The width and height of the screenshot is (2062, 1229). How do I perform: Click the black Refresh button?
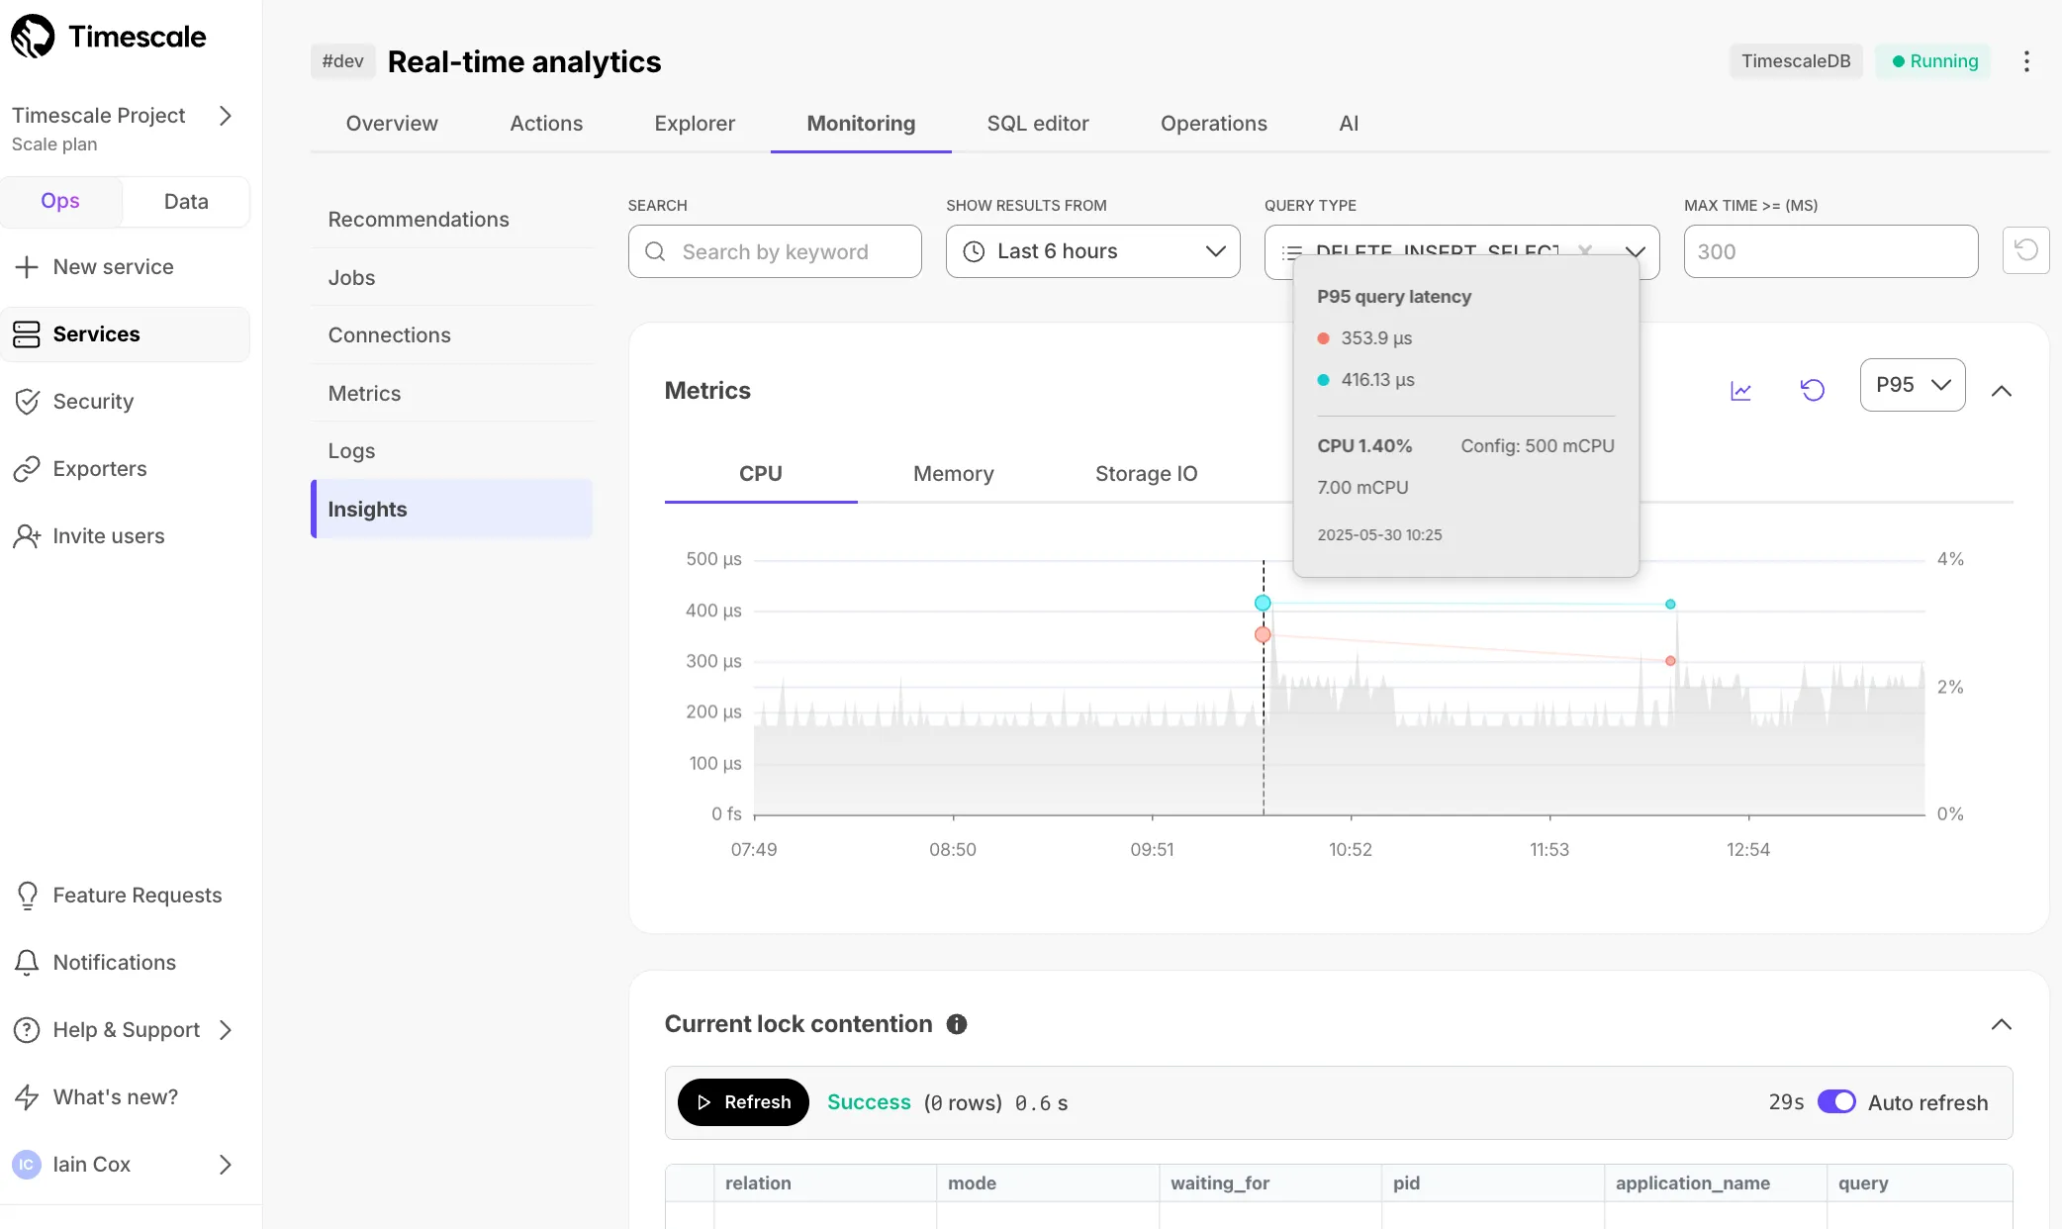pyautogui.click(x=743, y=1102)
